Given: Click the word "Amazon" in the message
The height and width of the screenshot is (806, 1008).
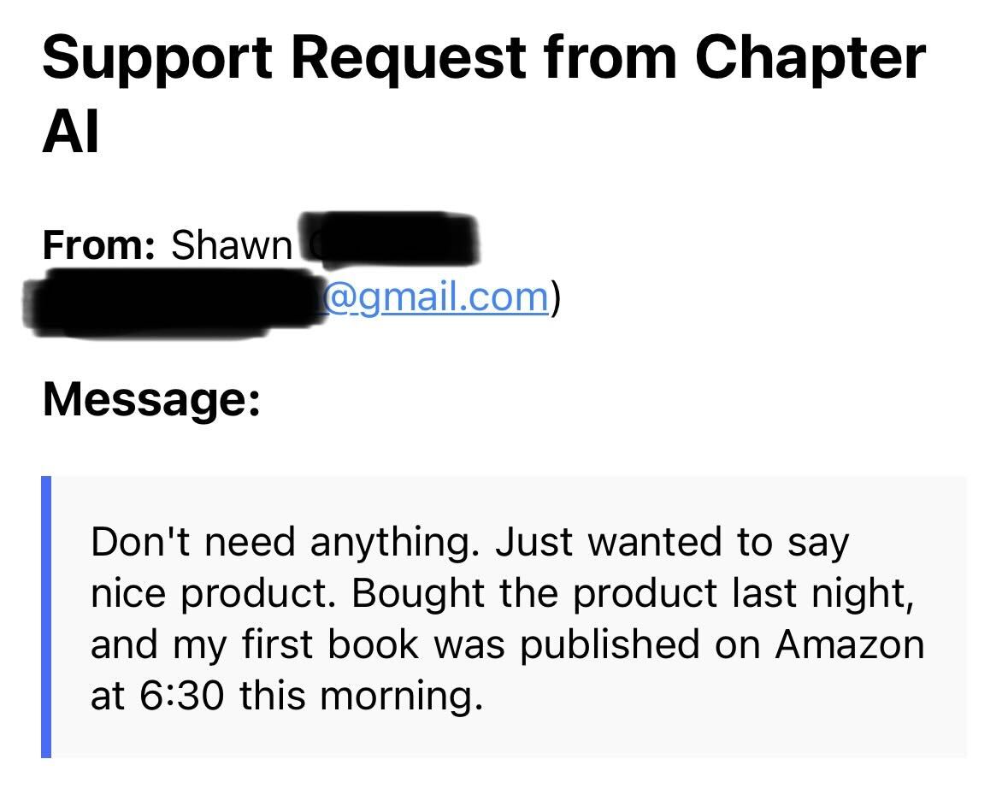Looking at the screenshot, I should click(850, 644).
